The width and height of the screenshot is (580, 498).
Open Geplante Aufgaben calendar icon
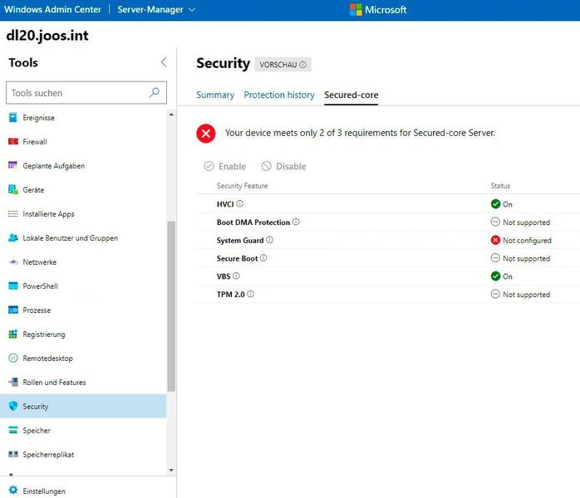pos(13,165)
